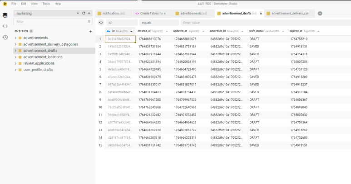Select row number 5
351x184 pixels.
pos(100,69)
